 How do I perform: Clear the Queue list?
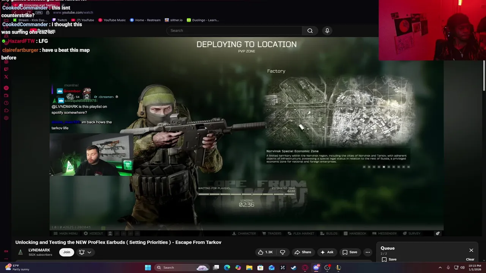click(x=470, y=259)
